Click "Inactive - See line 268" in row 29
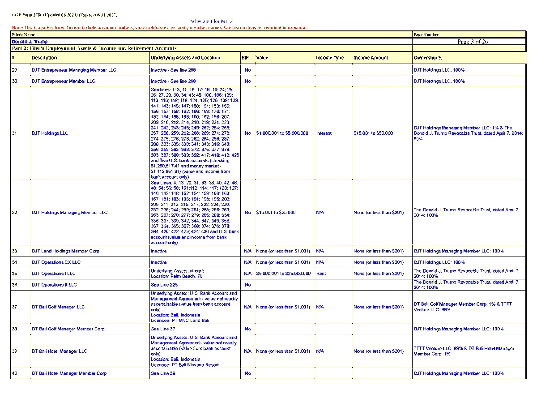The width and height of the screenshot is (537, 415). click(x=173, y=70)
